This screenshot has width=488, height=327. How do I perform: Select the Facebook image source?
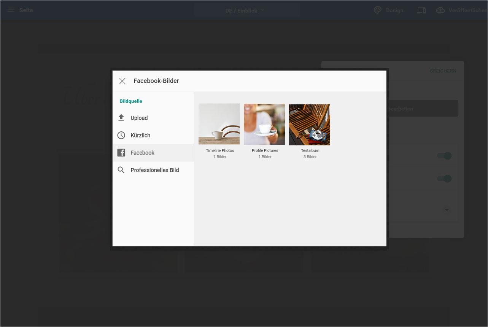153,153
